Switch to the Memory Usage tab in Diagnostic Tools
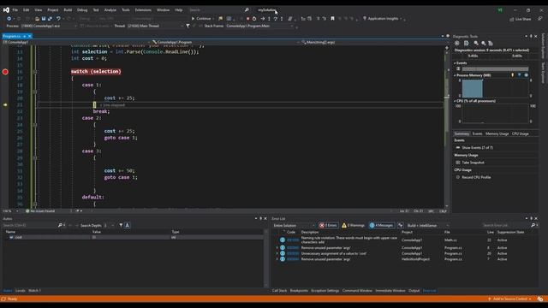This screenshot has height=308, width=548. [x=497, y=133]
